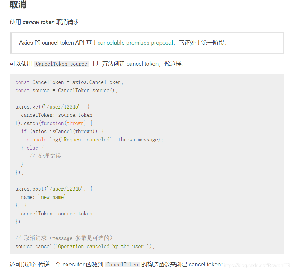The width and height of the screenshot is (293, 271).
Task: Click the '}).catch(function(thrown) {' line
Action: click(54, 123)
